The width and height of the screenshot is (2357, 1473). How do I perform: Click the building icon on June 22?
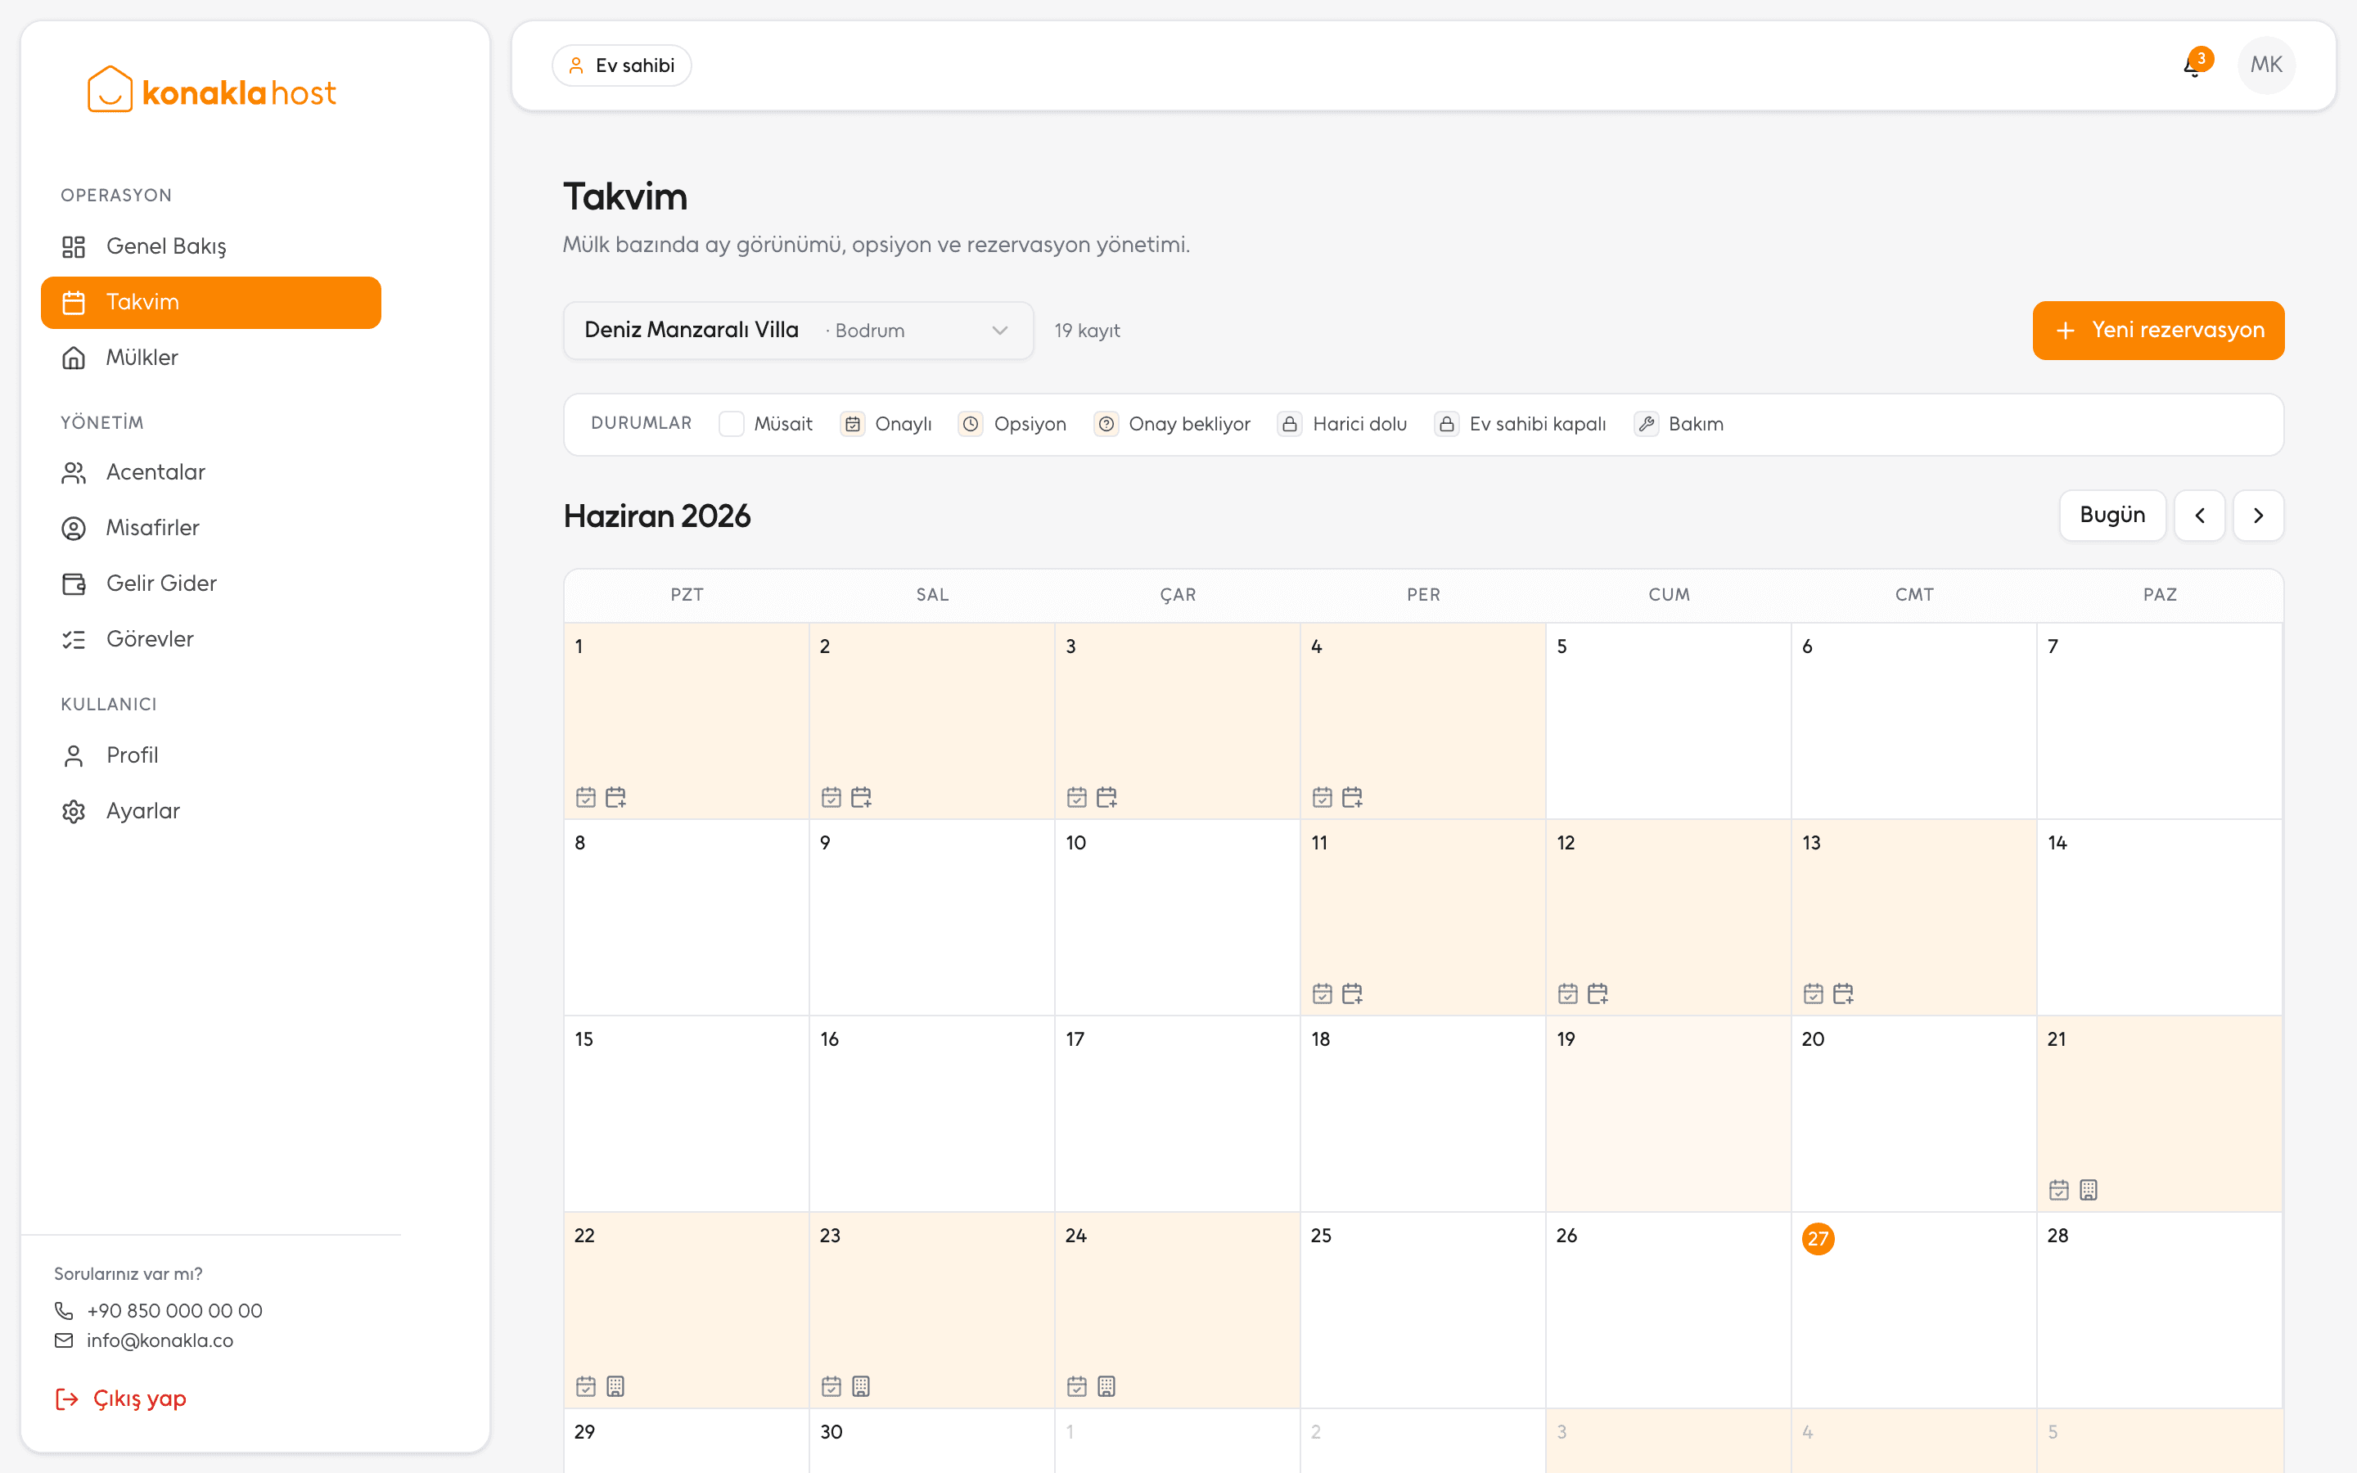tap(615, 1386)
